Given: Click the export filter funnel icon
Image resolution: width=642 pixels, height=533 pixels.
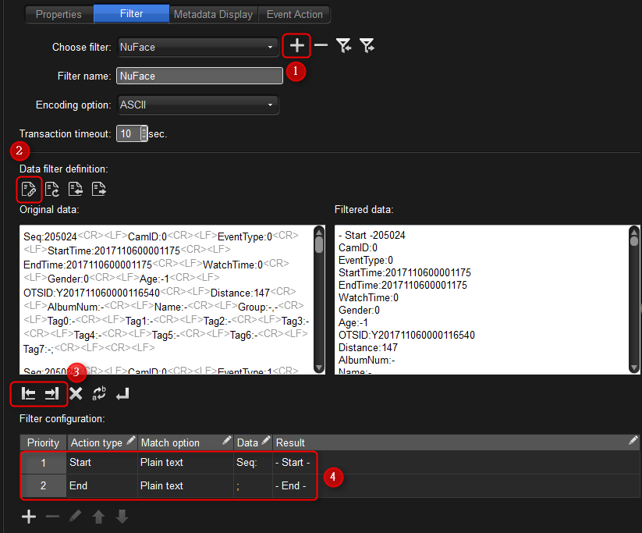Looking at the screenshot, I should point(367,46).
